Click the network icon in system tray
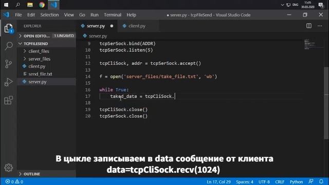The image size is (329, 185). pos(288,5)
